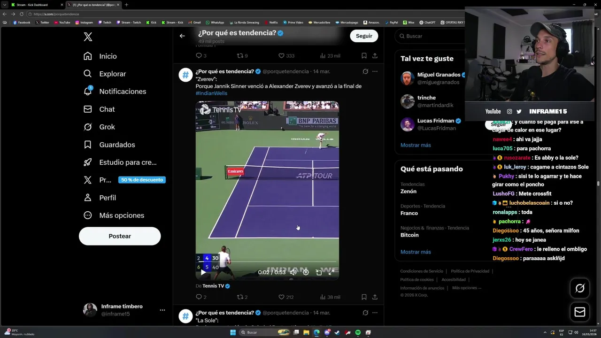Open Política de Privacidad link
The image size is (601, 338).
pyautogui.click(x=470, y=271)
